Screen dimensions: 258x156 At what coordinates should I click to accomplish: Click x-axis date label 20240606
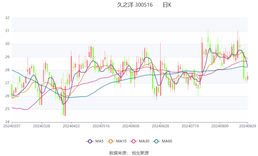coord(131,126)
